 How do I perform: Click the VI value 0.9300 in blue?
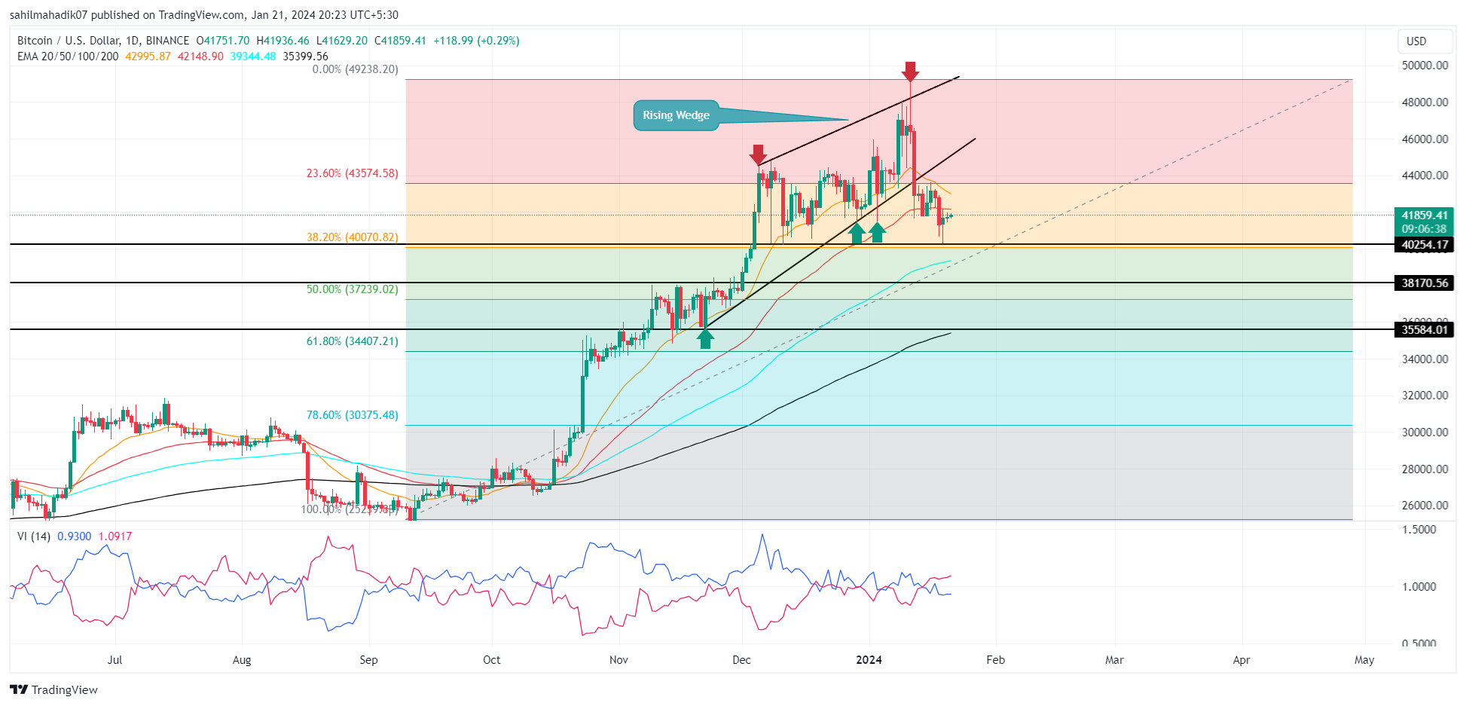tap(75, 536)
